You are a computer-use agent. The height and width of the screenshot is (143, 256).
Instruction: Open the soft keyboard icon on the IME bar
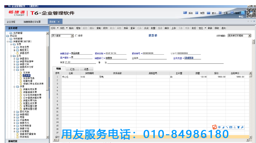pos(231,127)
